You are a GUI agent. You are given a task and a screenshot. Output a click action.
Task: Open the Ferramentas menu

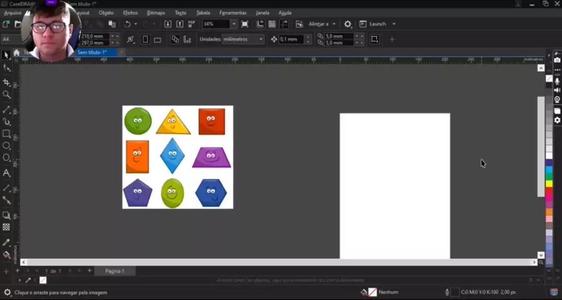[232, 12]
